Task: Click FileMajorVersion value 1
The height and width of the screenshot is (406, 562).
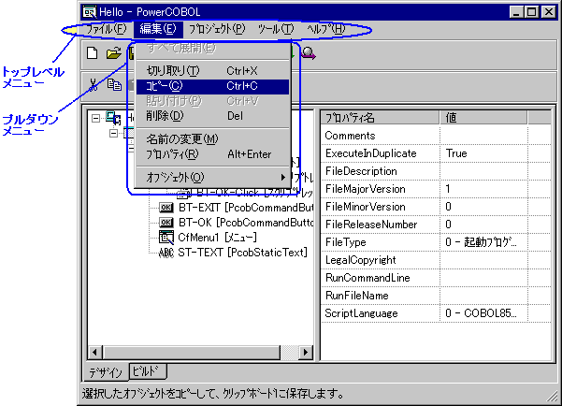Action: point(448,189)
